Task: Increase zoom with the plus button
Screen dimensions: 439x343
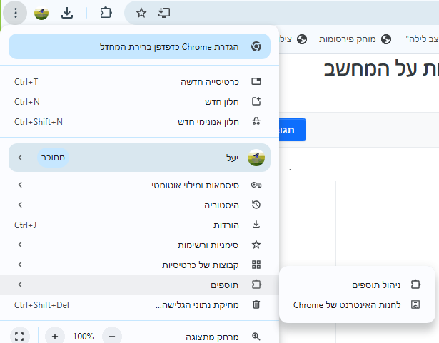Action: pyautogui.click(x=55, y=336)
